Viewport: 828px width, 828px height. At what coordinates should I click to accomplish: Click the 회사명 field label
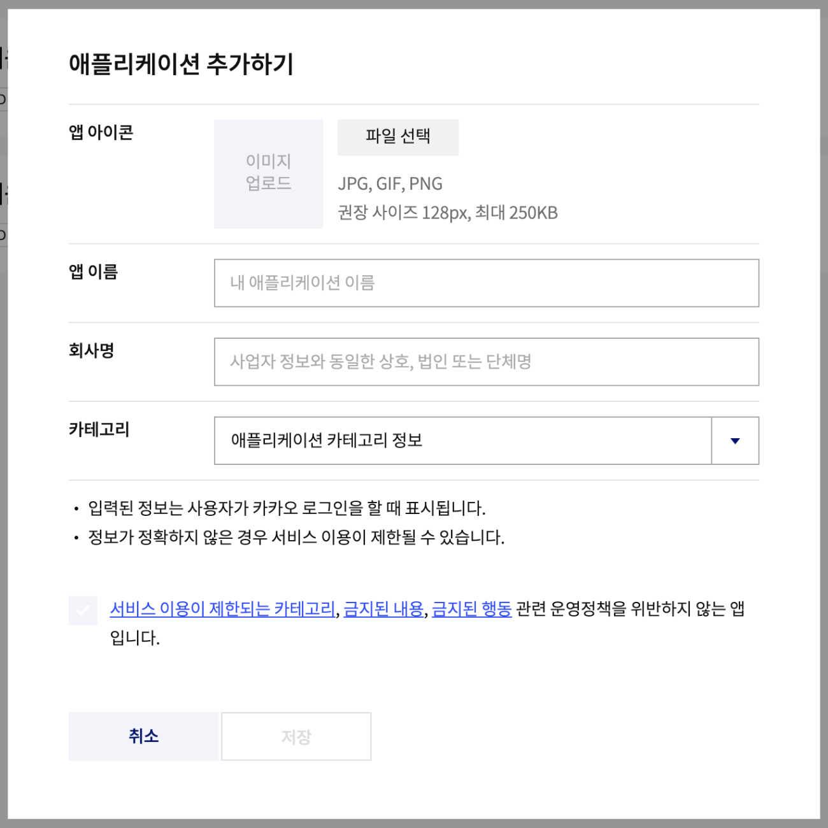(x=92, y=350)
